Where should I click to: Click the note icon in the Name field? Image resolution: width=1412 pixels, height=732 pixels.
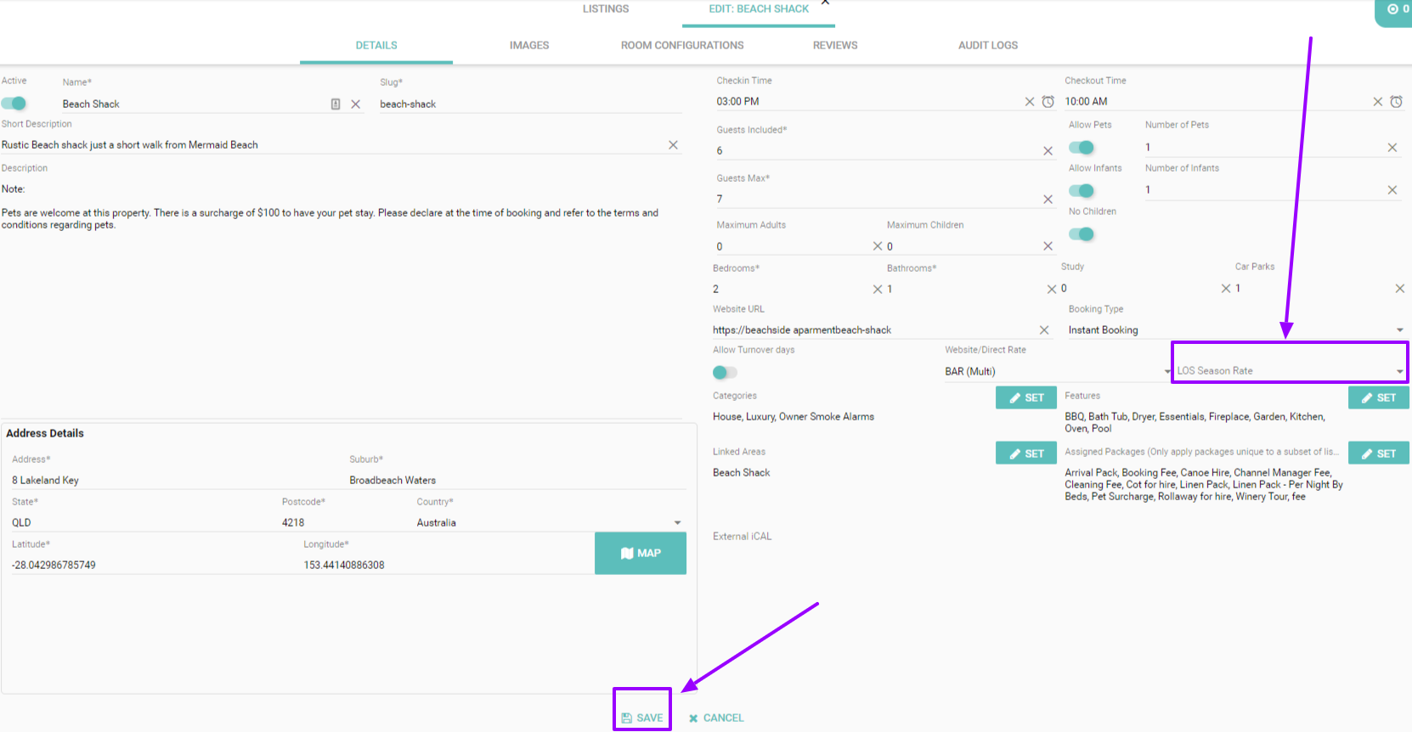pyautogui.click(x=336, y=104)
